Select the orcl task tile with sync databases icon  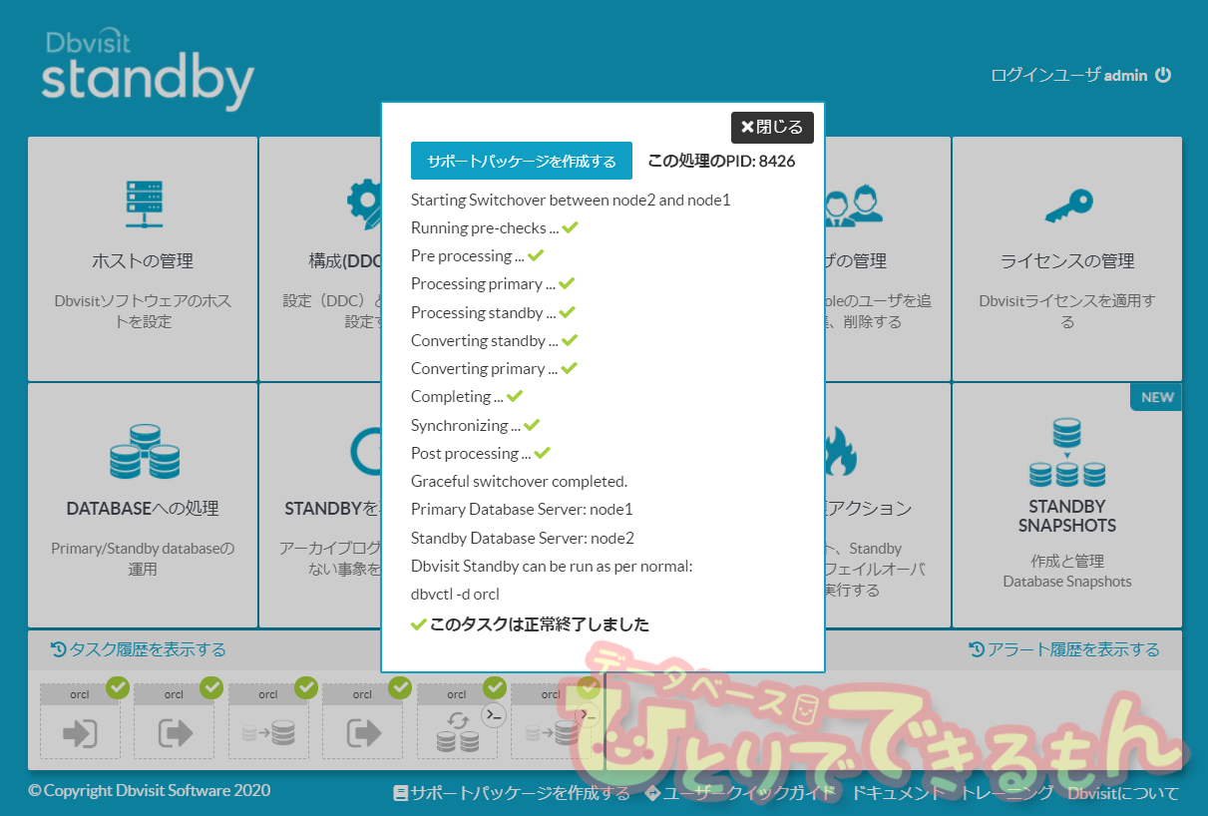pos(457,721)
